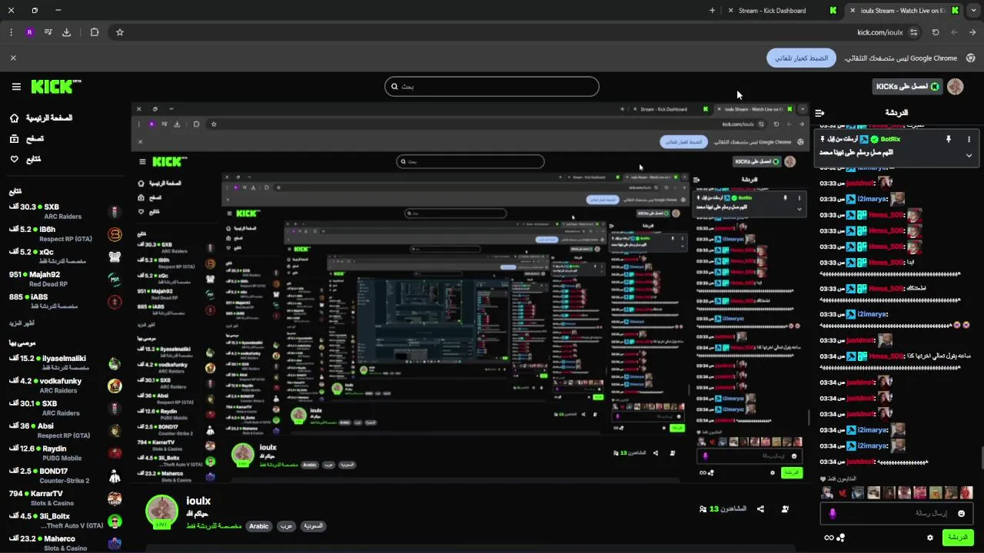Open the category link مخصصة للدردشة فقط under ioulx
This screenshot has width=984, height=553.
[x=214, y=526]
